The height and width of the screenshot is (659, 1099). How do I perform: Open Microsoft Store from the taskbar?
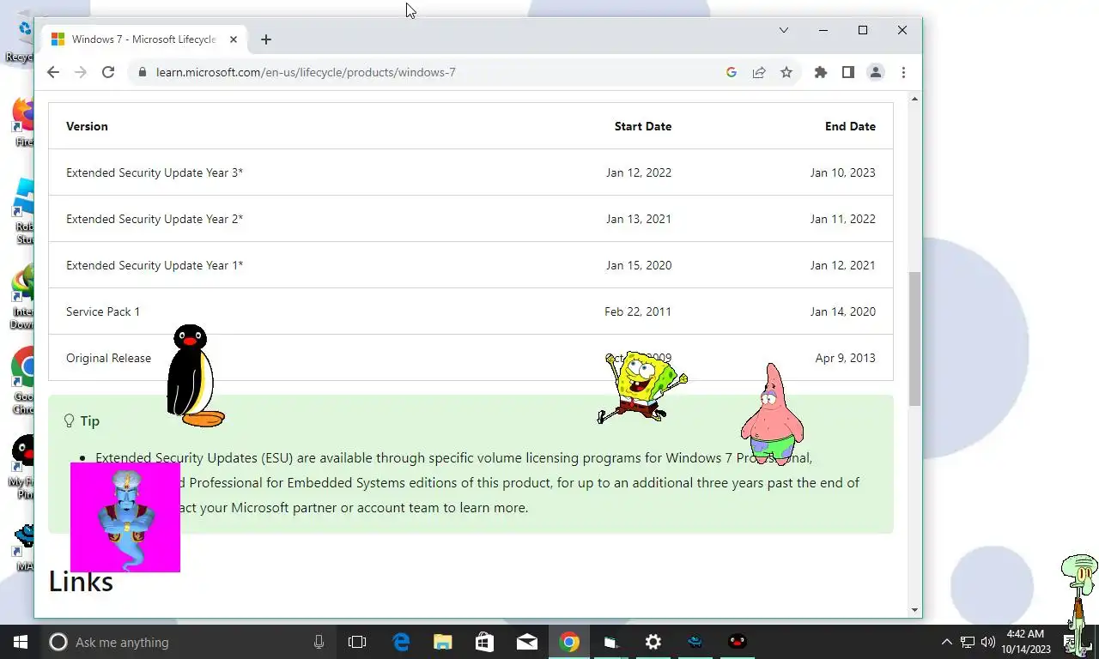pos(485,642)
